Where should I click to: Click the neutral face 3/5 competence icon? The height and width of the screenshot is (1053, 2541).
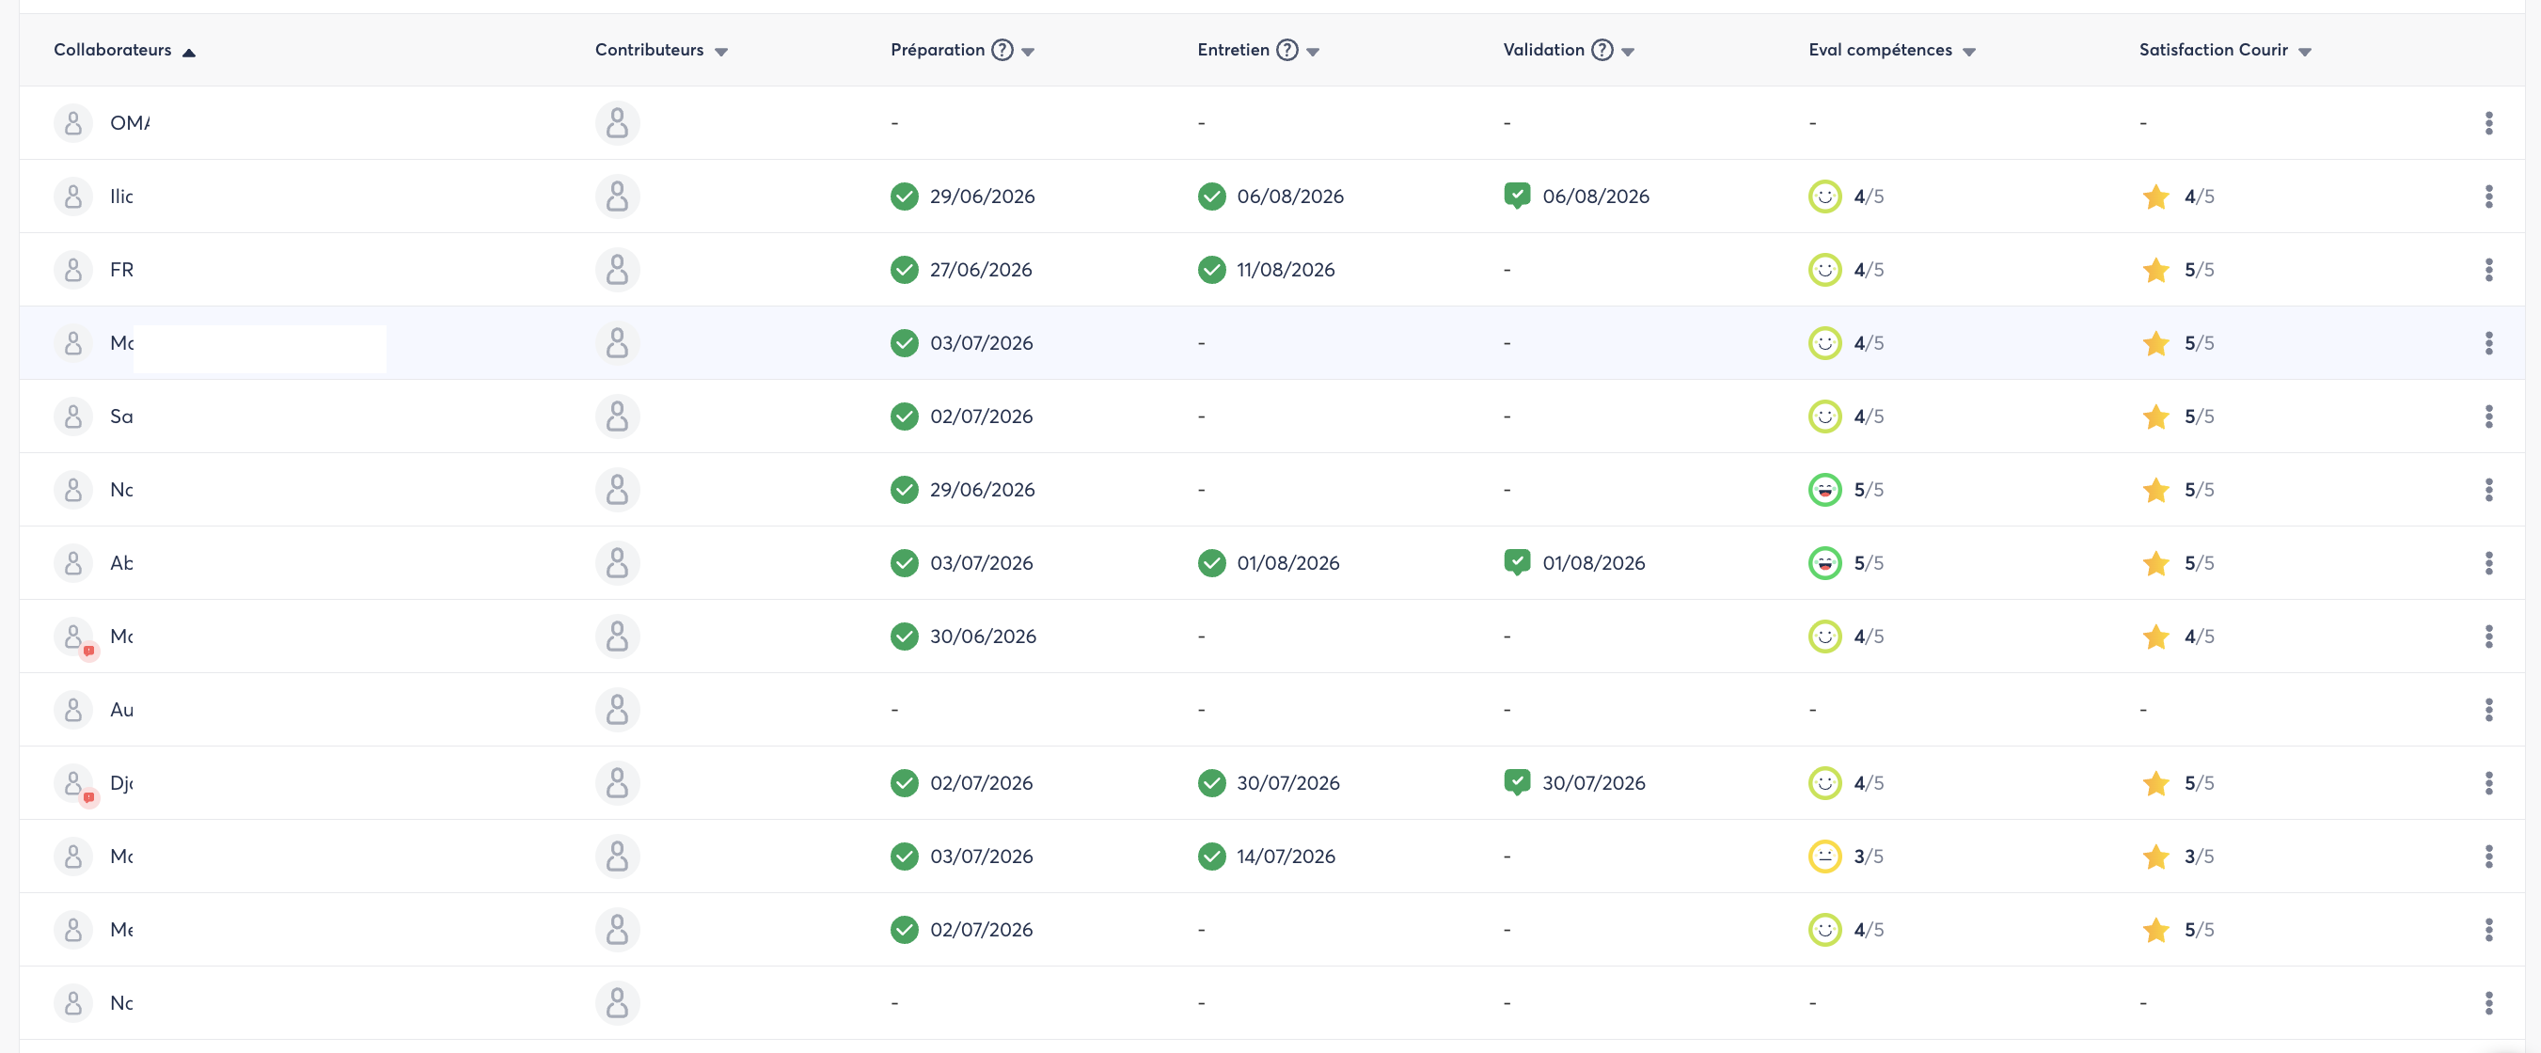coord(1823,857)
